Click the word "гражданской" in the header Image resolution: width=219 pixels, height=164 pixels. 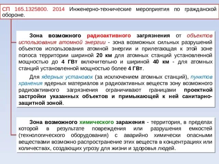click(x=201, y=10)
